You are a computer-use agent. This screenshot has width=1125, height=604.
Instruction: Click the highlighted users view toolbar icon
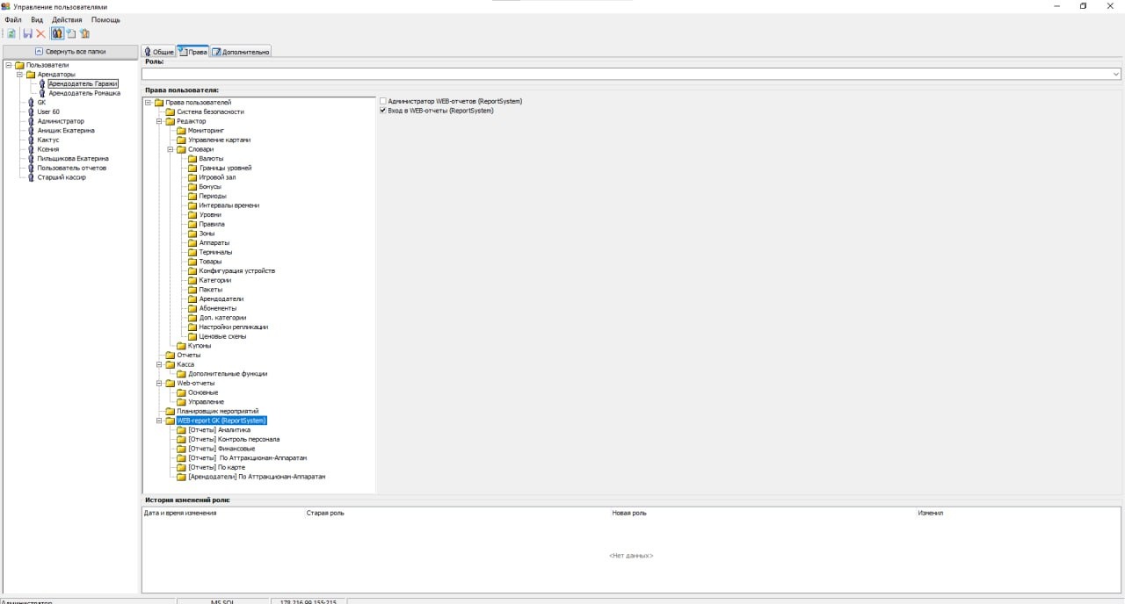pos(57,33)
